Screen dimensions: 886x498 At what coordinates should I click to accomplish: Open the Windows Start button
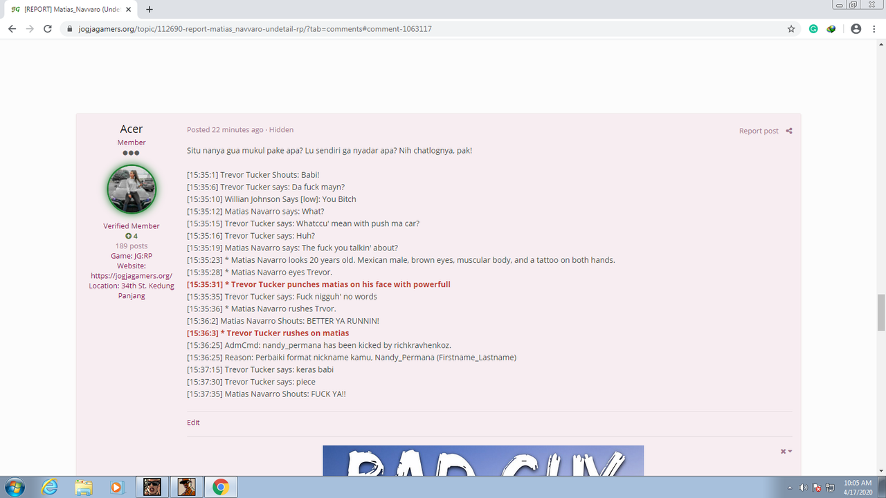(x=13, y=487)
